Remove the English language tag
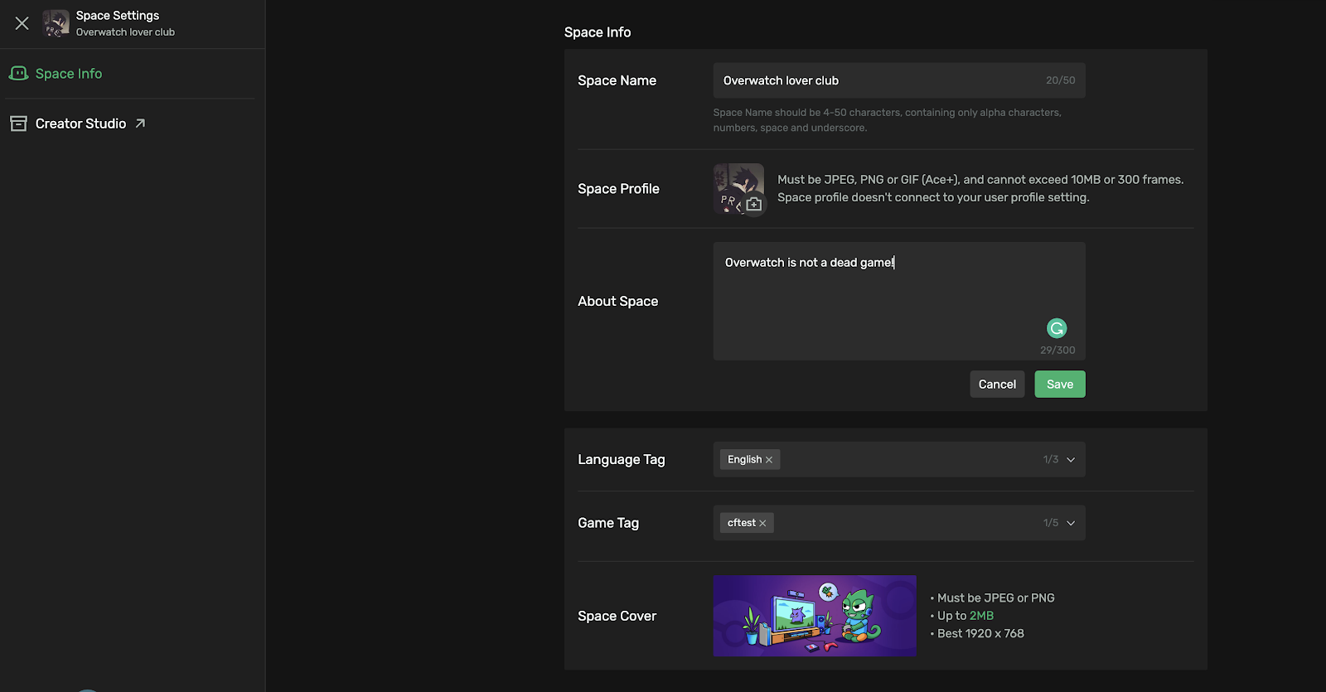The height and width of the screenshot is (692, 1326). tap(769, 460)
